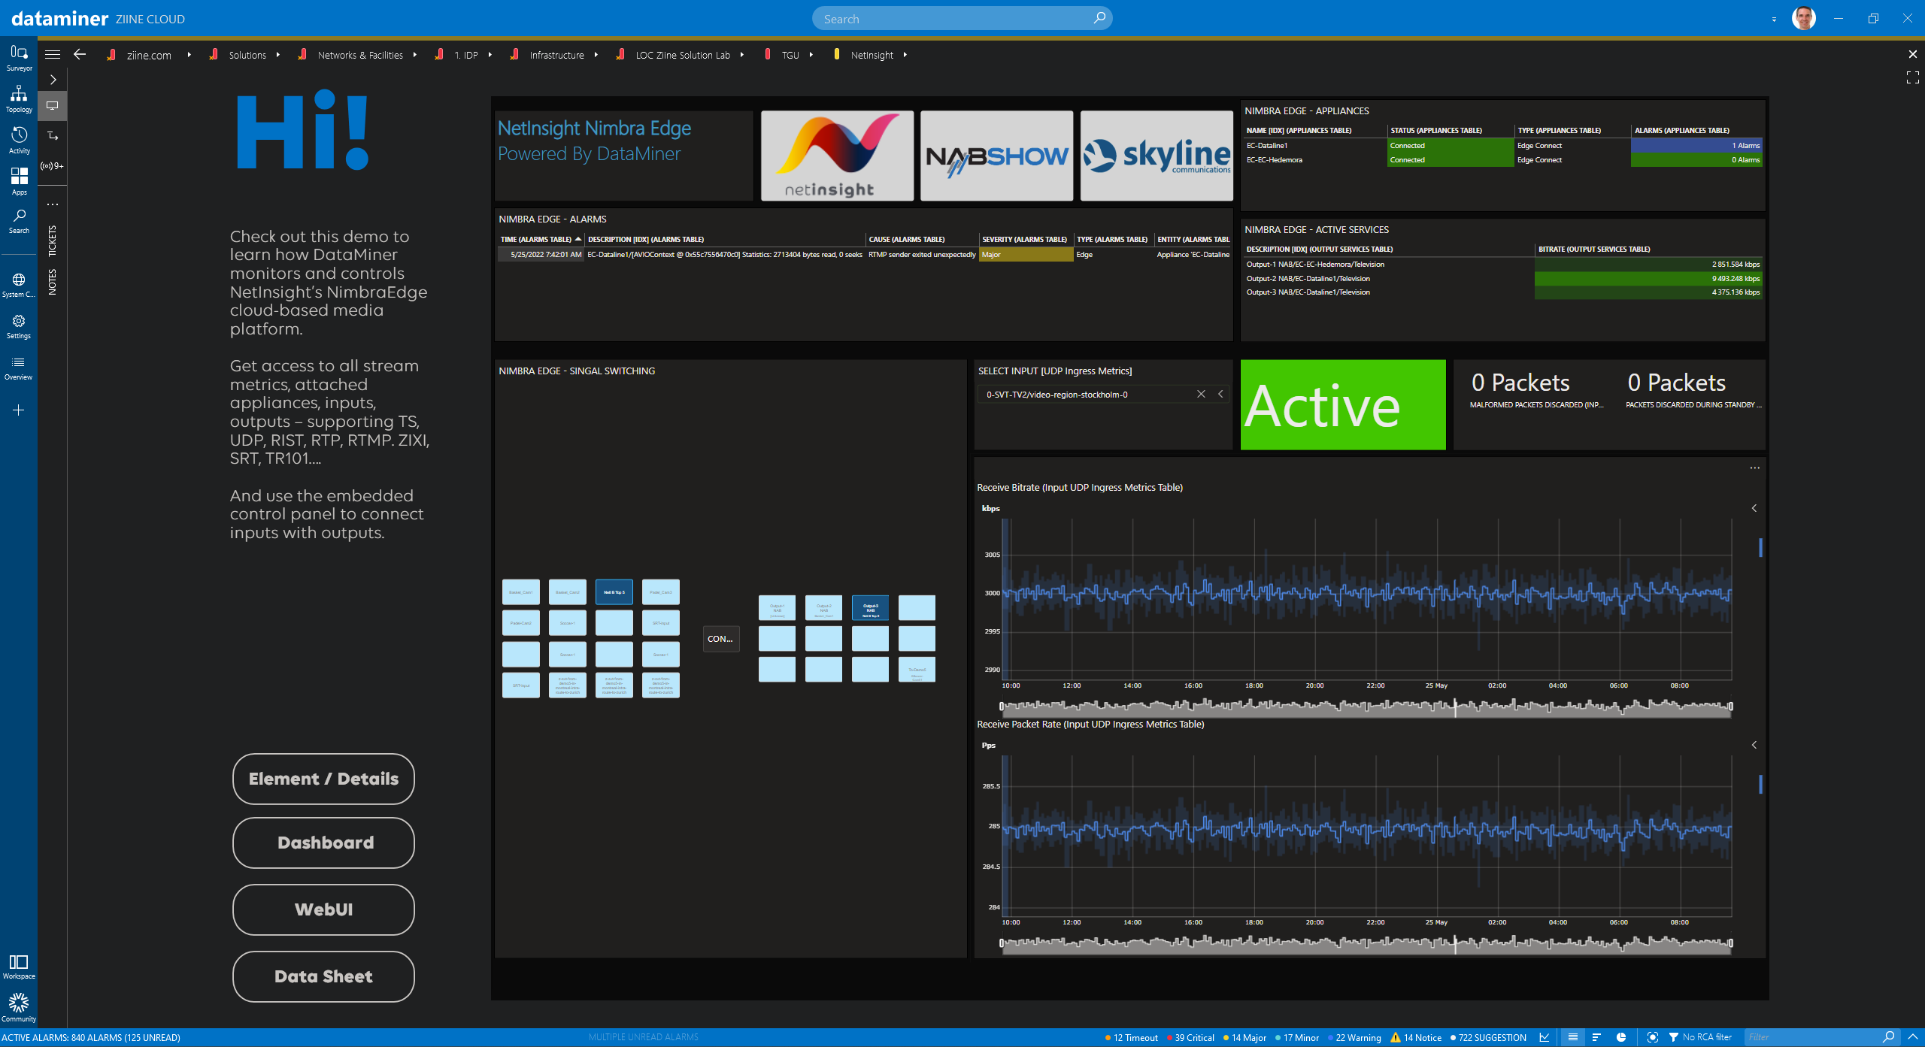
Task: Expand Solutions breadcrumb arrow
Action: coord(277,55)
